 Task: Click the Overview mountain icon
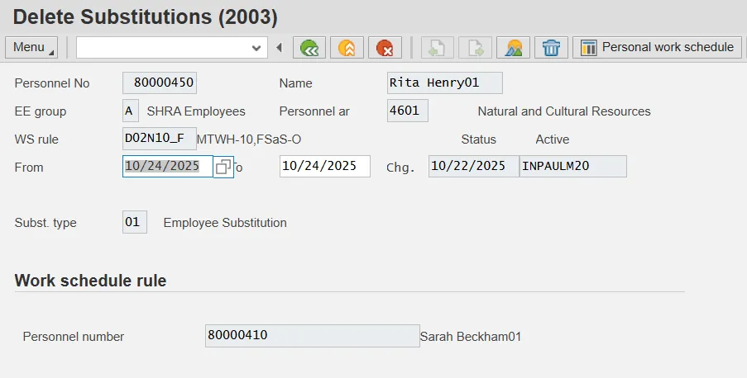(513, 48)
